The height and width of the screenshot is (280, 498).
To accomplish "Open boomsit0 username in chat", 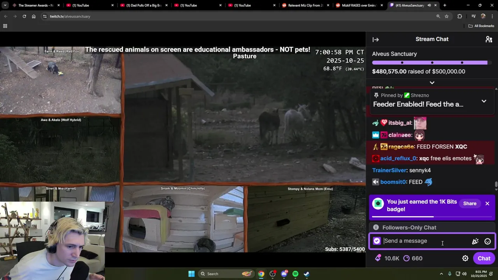I will [x=393, y=182].
